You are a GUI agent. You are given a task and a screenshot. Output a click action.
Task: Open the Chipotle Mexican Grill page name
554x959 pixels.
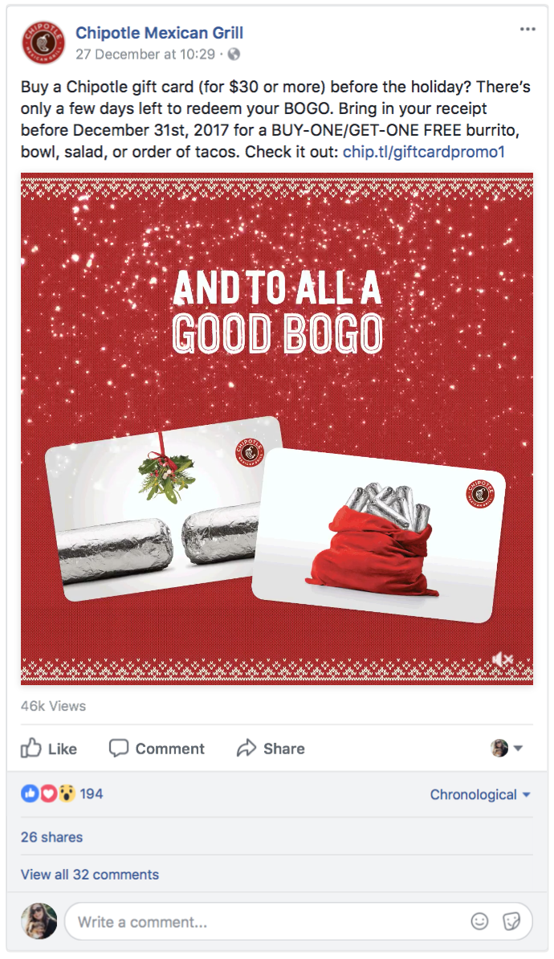[160, 33]
